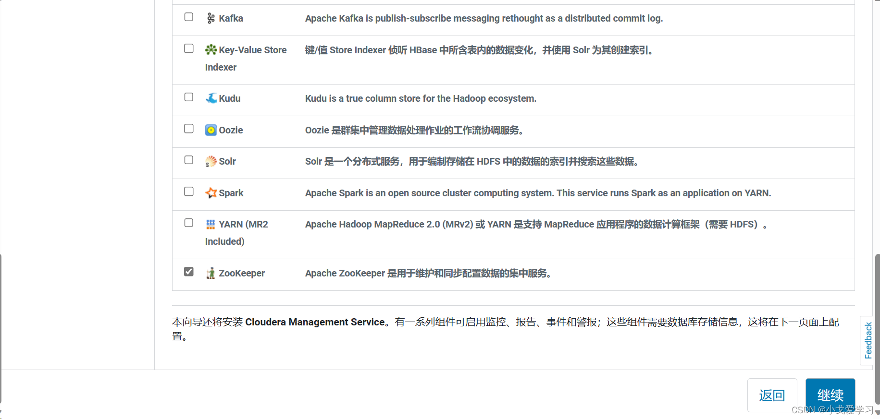Click the Store Indexer HBase description text
The width and height of the screenshot is (880, 419).
[479, 50]
